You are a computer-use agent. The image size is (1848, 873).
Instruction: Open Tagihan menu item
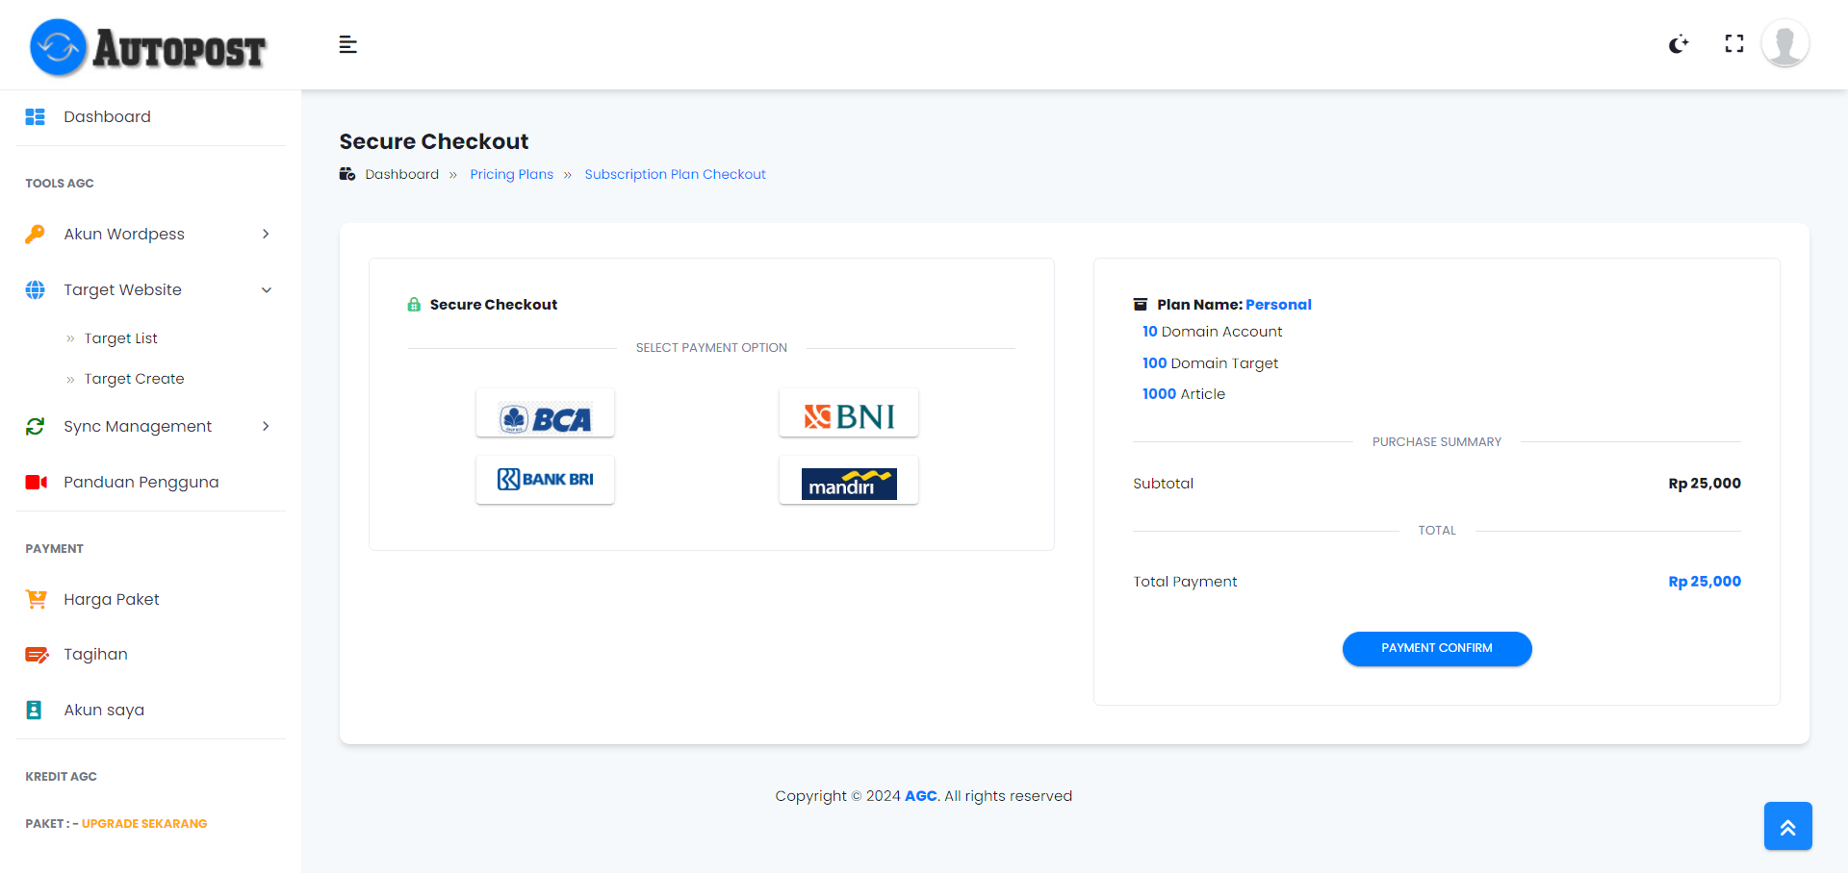coord(95,655)
